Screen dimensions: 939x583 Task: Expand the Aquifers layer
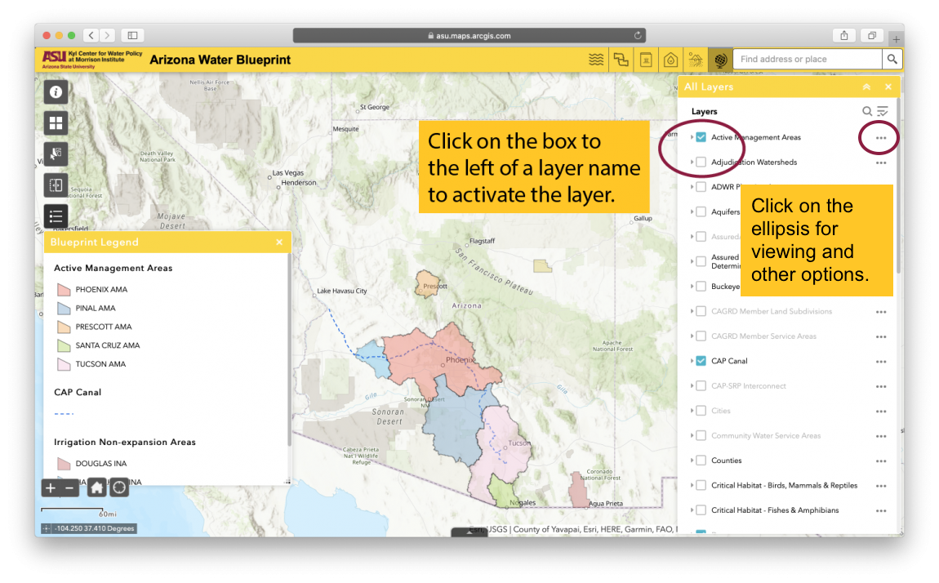(692, 212)
